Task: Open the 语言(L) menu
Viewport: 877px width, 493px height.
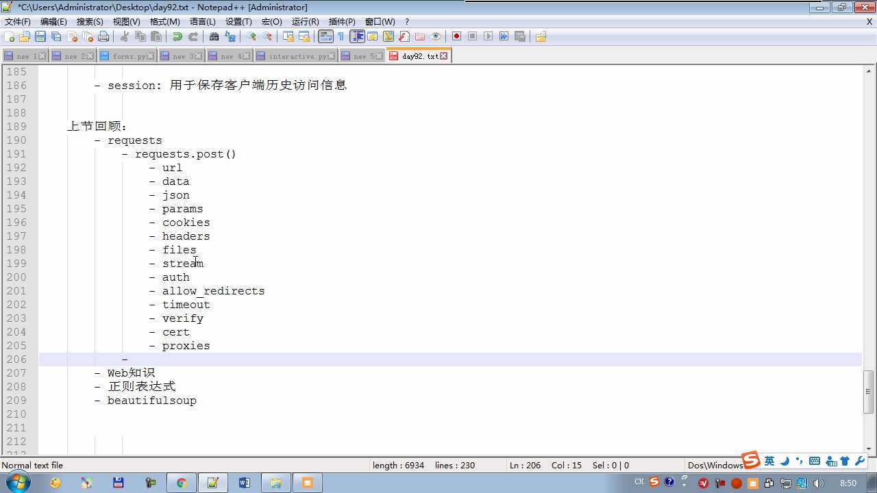Action: [202, 22]
